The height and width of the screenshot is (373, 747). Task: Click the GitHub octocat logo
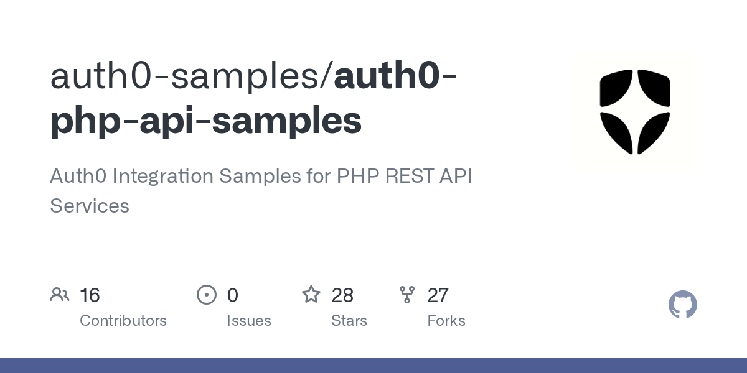[x=682, y=305]
